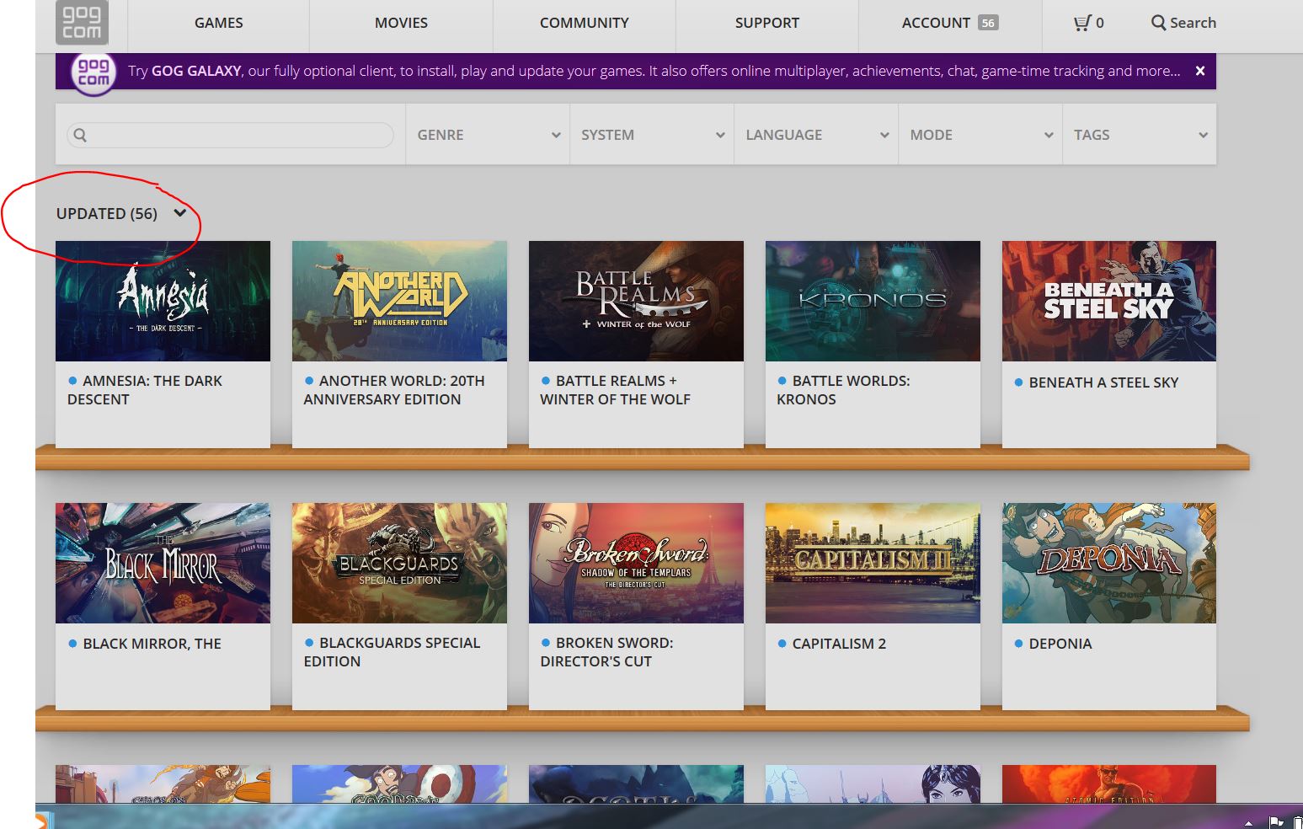Click the blue update dot beside Another World
Viewport: 1303px width, 829px height.
coord(309,381)
